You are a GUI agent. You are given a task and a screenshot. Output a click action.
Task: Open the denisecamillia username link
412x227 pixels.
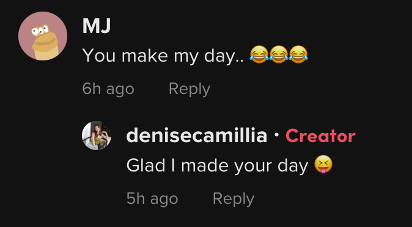point(197,135)
